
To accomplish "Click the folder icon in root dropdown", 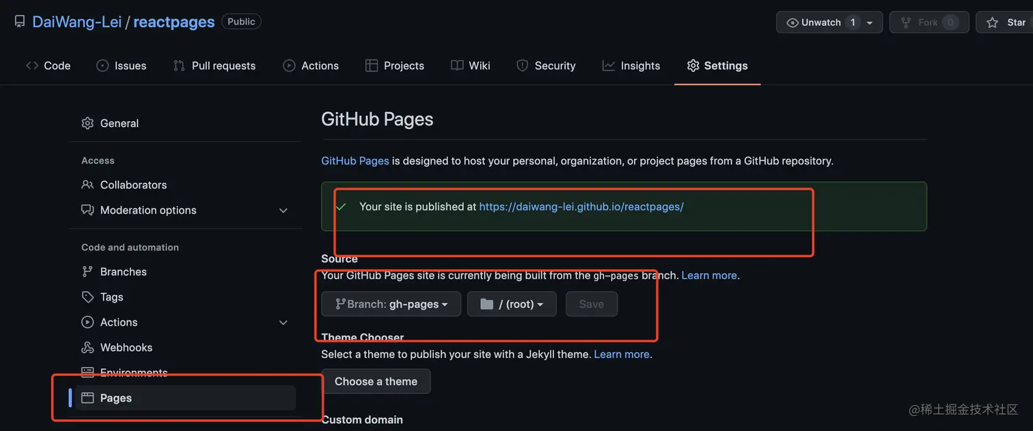I will [486, 304].
